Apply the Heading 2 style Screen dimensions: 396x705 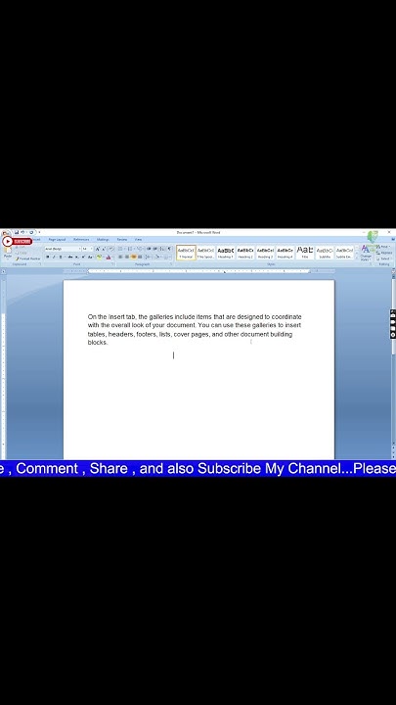(245, 253)
